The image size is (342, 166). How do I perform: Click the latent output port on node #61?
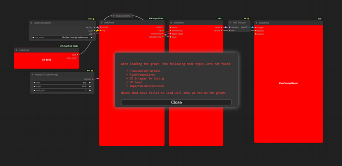click(x=221, y=27)
